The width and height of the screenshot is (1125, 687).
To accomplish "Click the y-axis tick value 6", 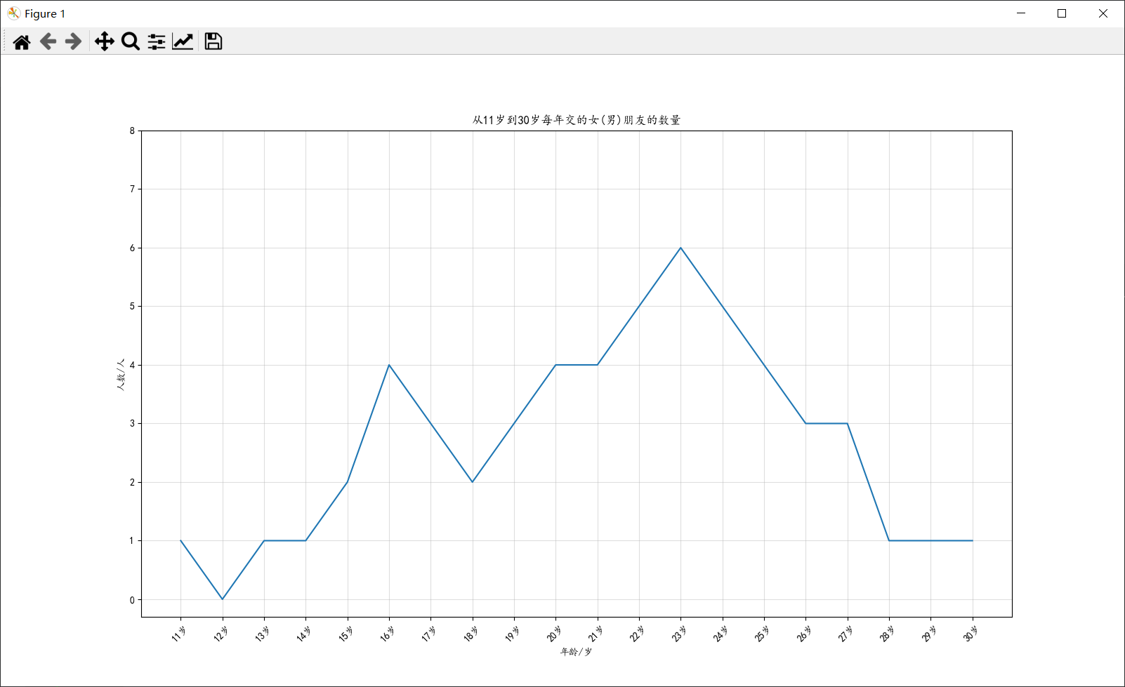I will tap(132, 248).
